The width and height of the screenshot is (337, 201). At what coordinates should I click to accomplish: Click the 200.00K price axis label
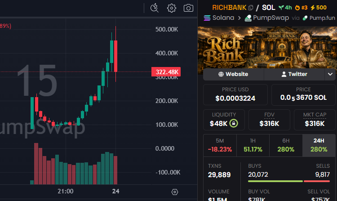(x=167, y=101)
